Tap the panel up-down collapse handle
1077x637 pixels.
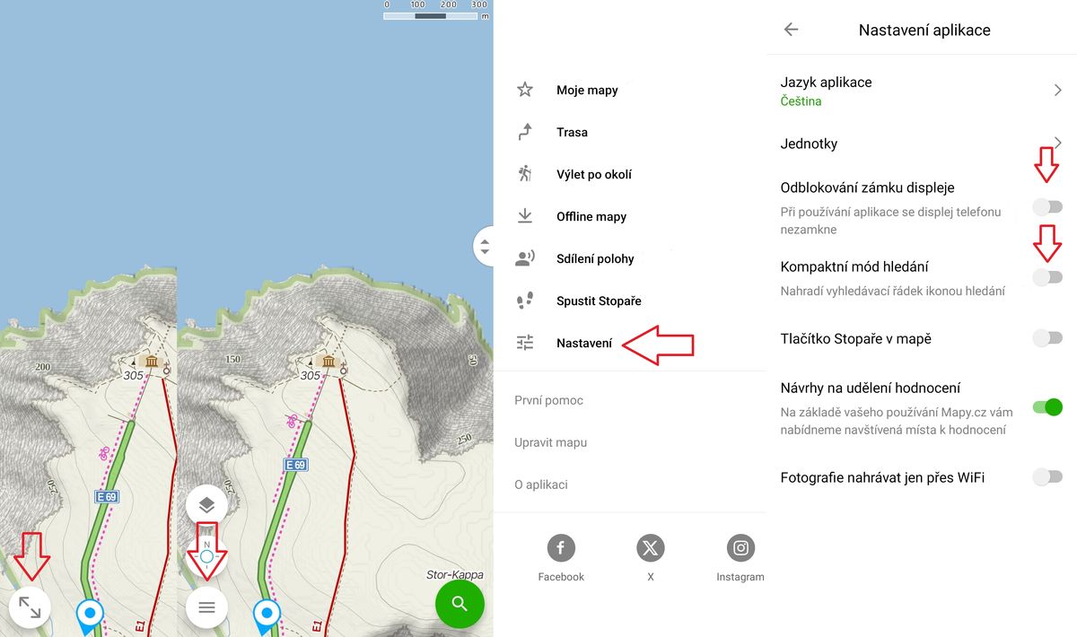coord(485,246)
